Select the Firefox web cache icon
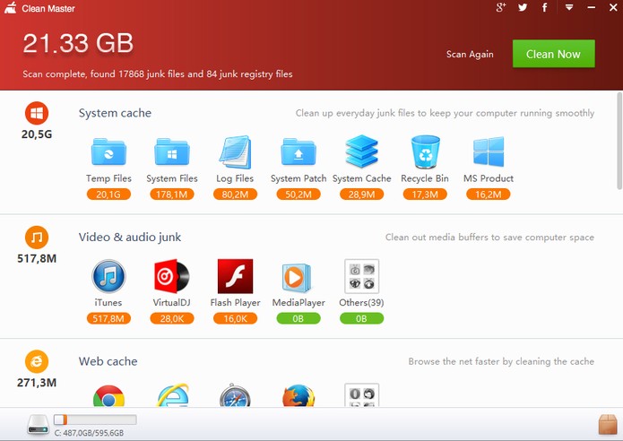 click(x=299, y=395)
